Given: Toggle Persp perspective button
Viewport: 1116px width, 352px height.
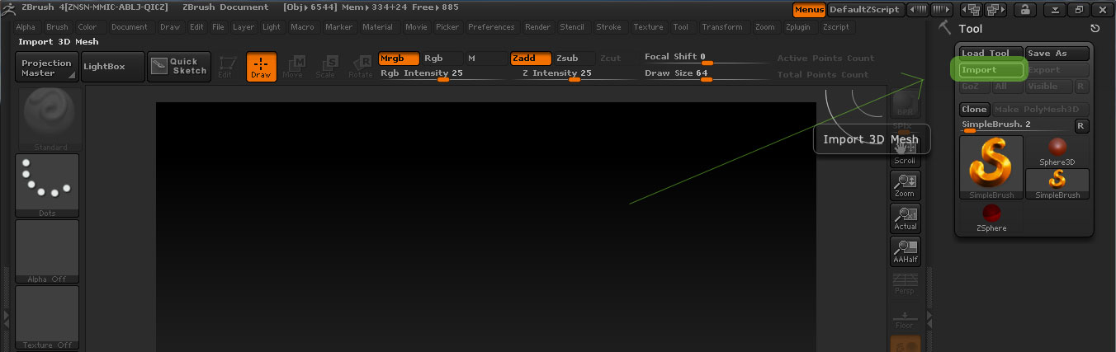Looking at the screenshot, I should coord(905,284).
